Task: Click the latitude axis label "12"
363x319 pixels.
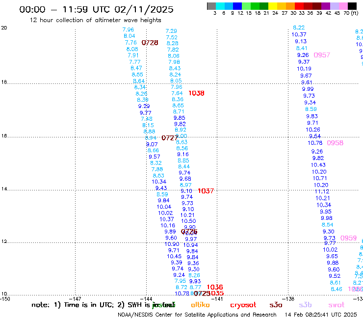Action: pyautogui.click(x=4, y=241)
